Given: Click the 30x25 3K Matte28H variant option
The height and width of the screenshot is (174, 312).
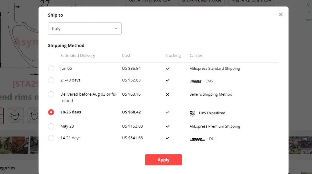Looking at the screenshot, I should 201,2.
